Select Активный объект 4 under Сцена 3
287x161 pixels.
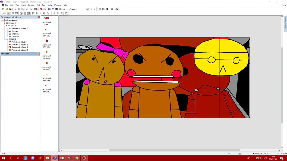point(20,50)
